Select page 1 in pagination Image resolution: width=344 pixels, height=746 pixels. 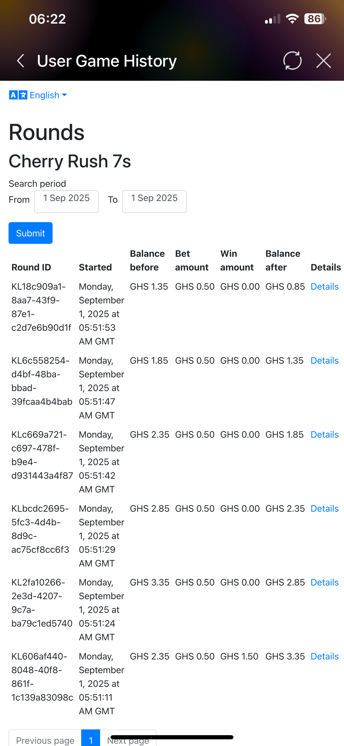coord(91,740)
